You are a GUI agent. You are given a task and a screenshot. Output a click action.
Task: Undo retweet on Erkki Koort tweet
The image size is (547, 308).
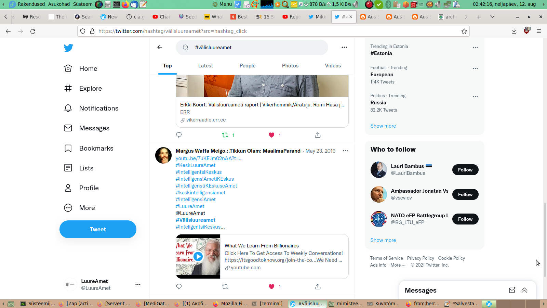click(225, 135)
